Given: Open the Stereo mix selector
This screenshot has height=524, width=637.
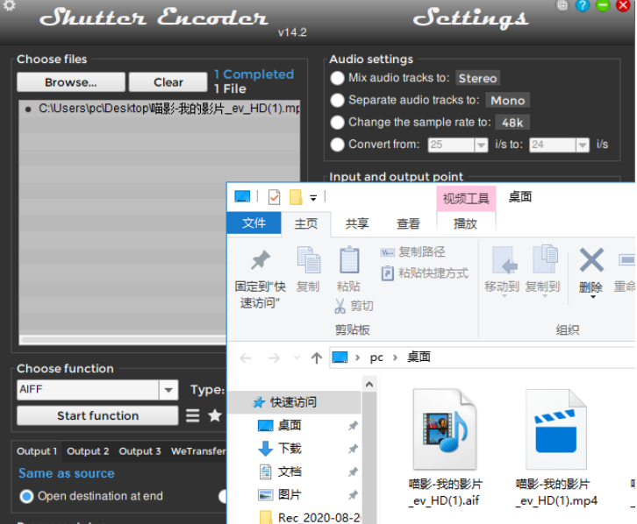Looking at the screenshot, I should 477,78.
